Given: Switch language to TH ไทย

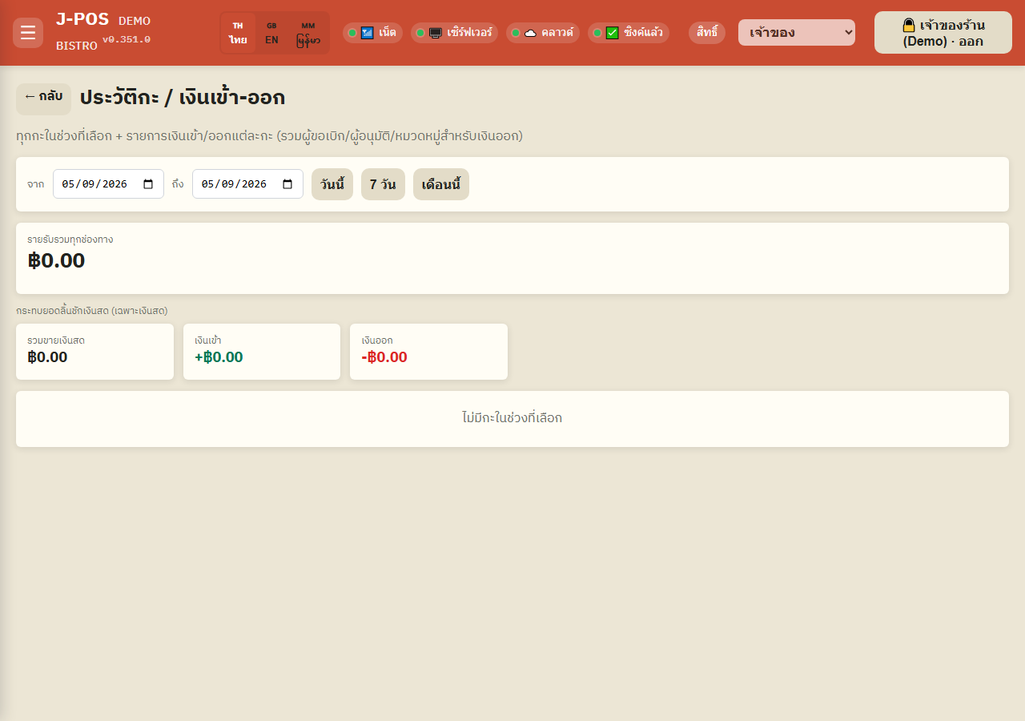Looking at the screenshot, I should [x=238, y=33].
